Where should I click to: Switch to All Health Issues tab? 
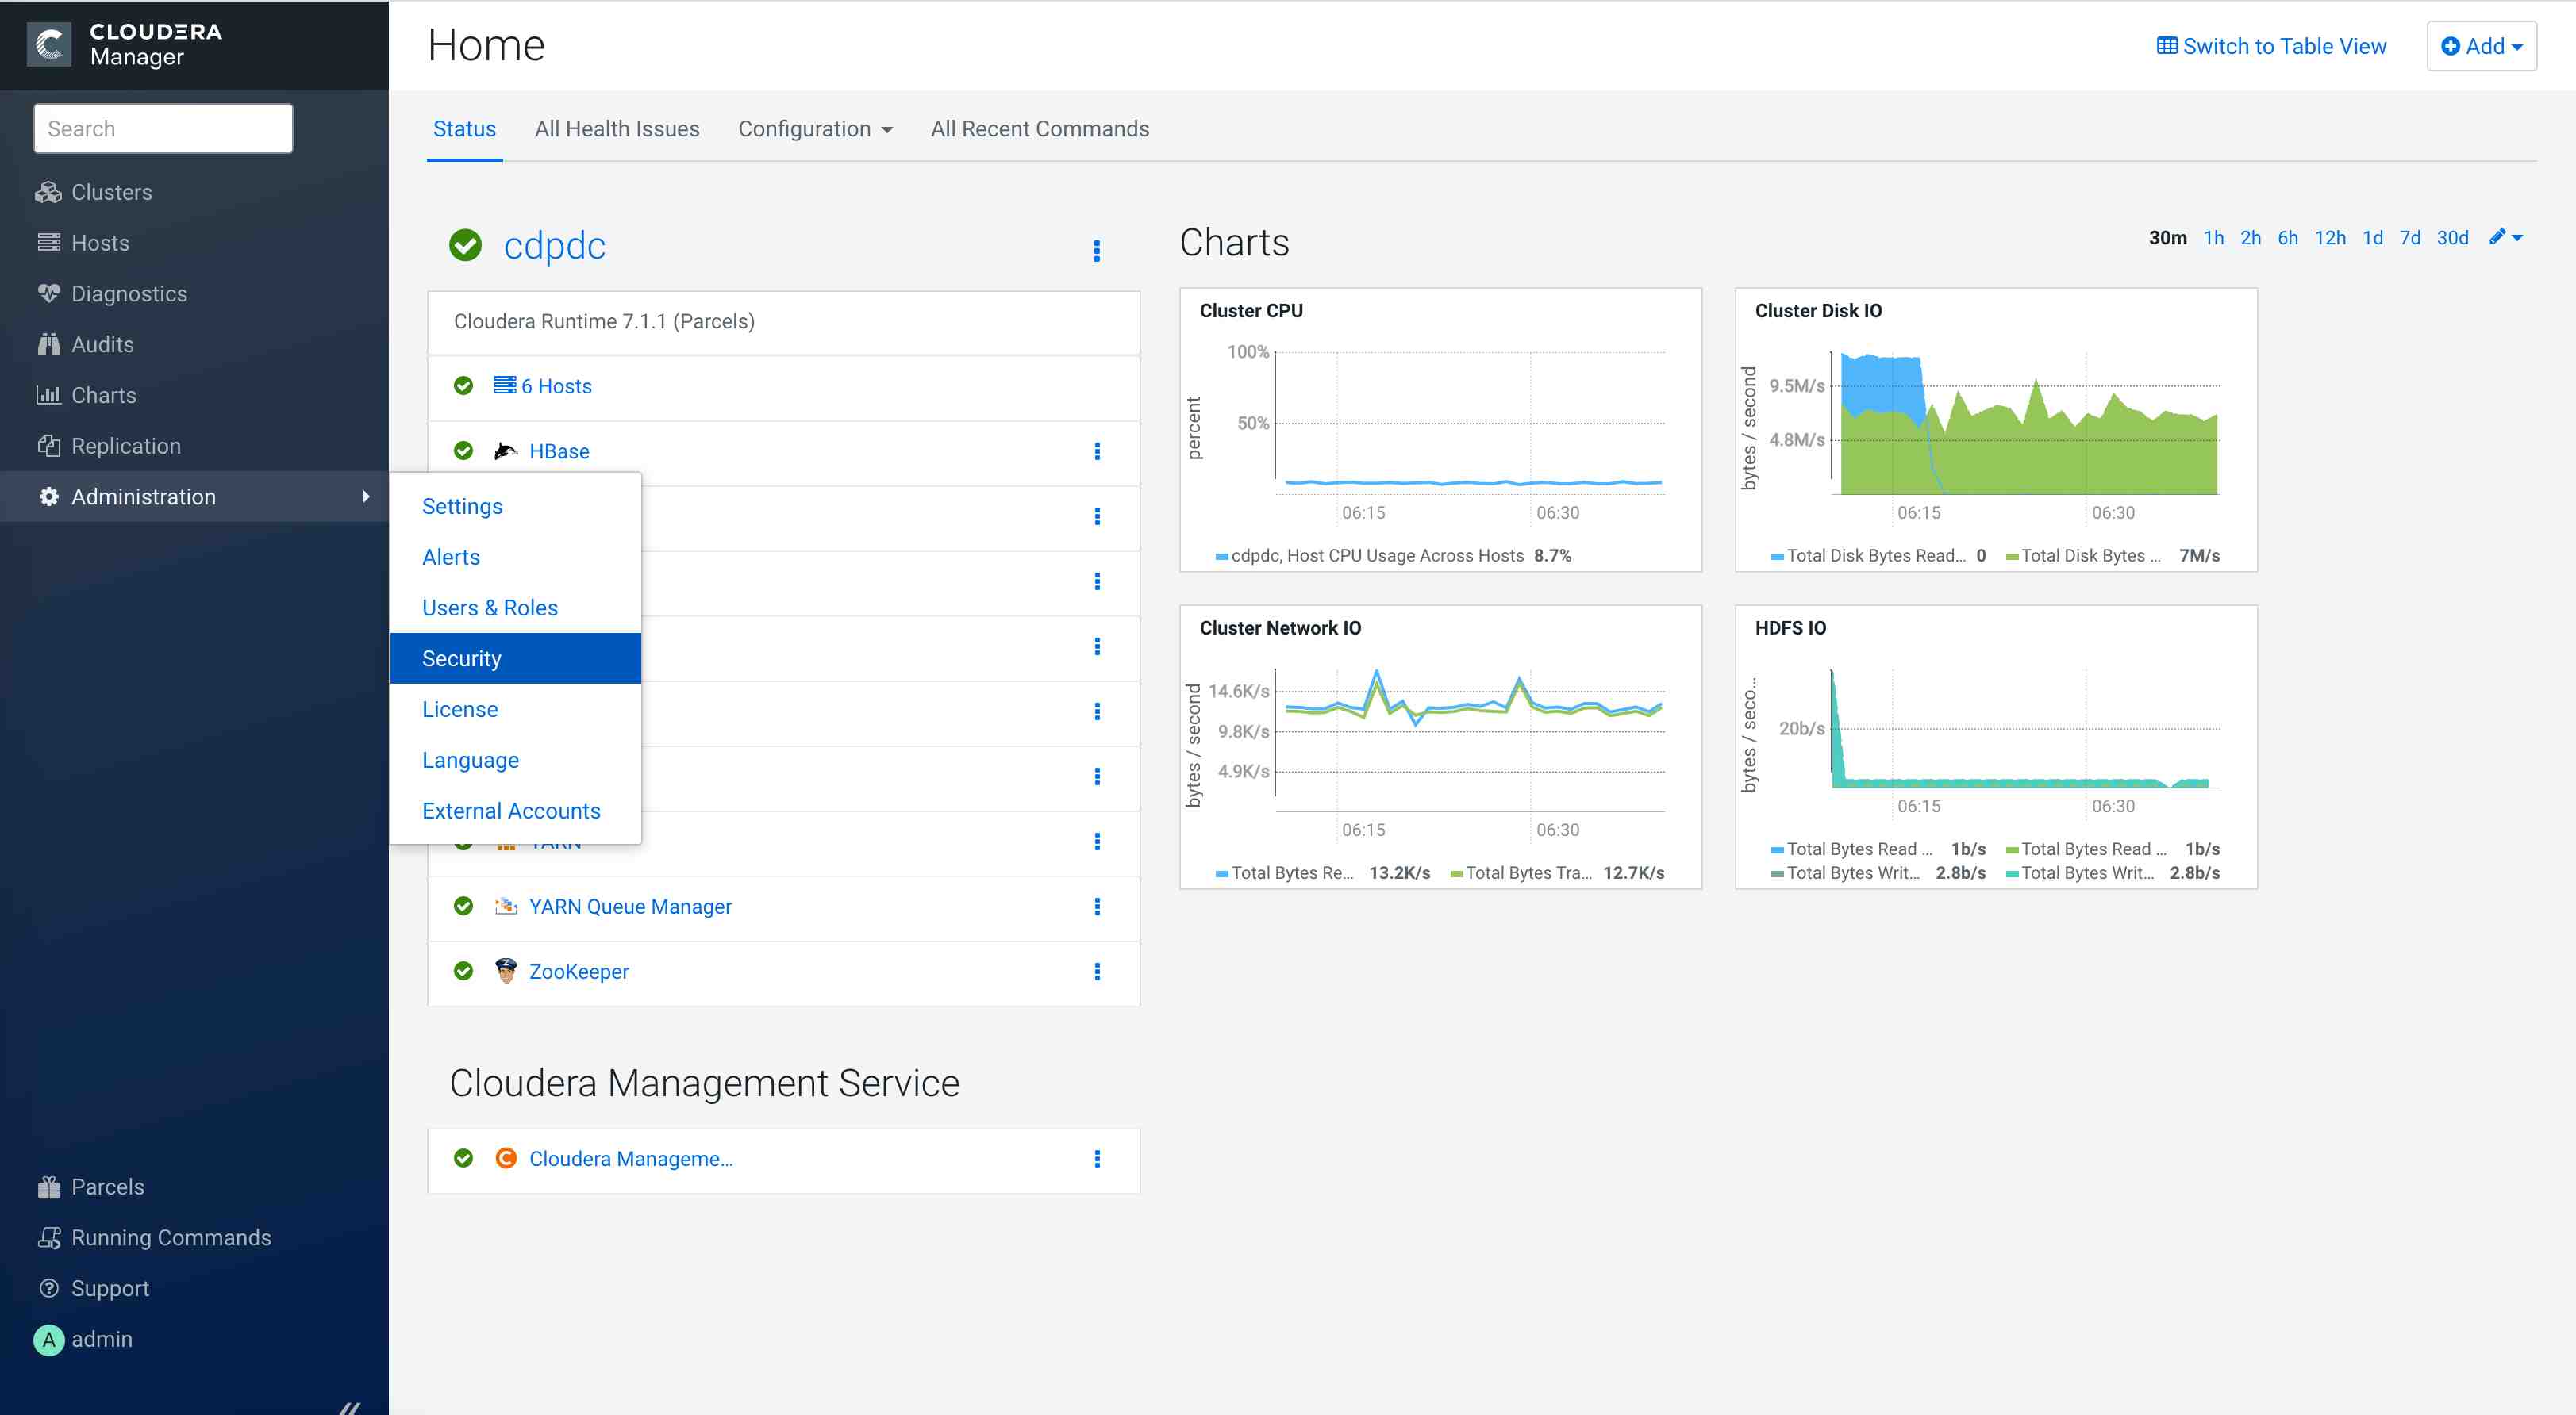point(617,129)
